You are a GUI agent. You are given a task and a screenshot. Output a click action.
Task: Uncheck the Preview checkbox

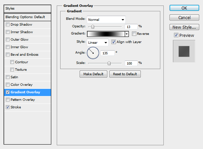[x=176, y=35]
